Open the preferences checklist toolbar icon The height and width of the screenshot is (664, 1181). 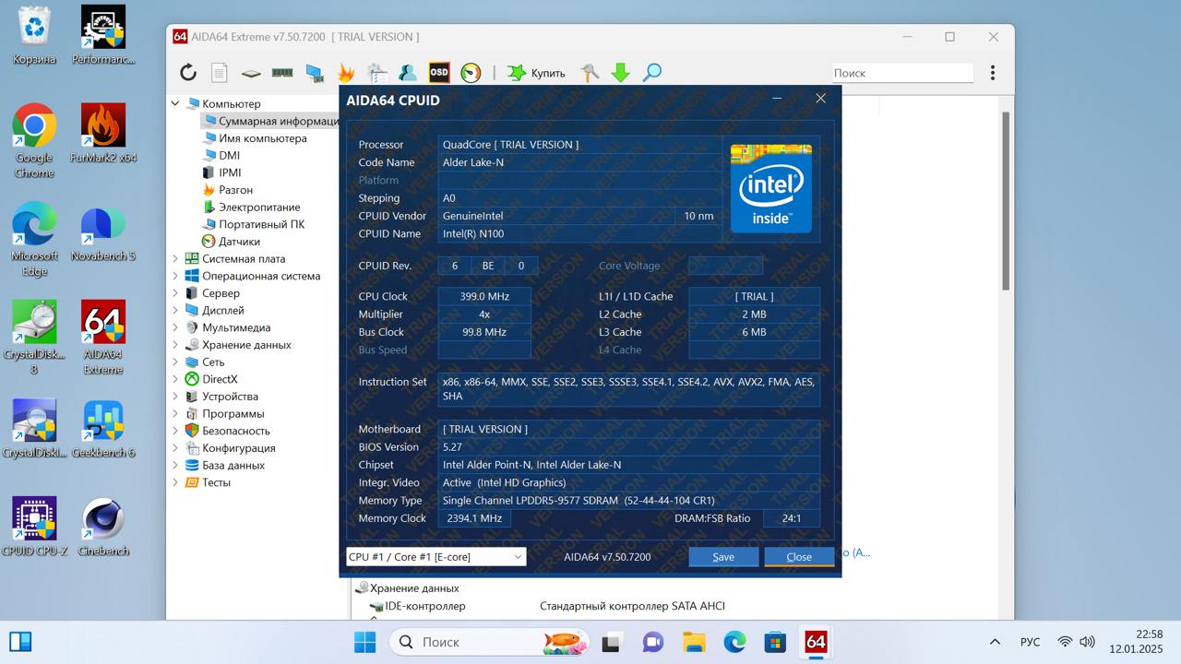click(x=376, y=73)
